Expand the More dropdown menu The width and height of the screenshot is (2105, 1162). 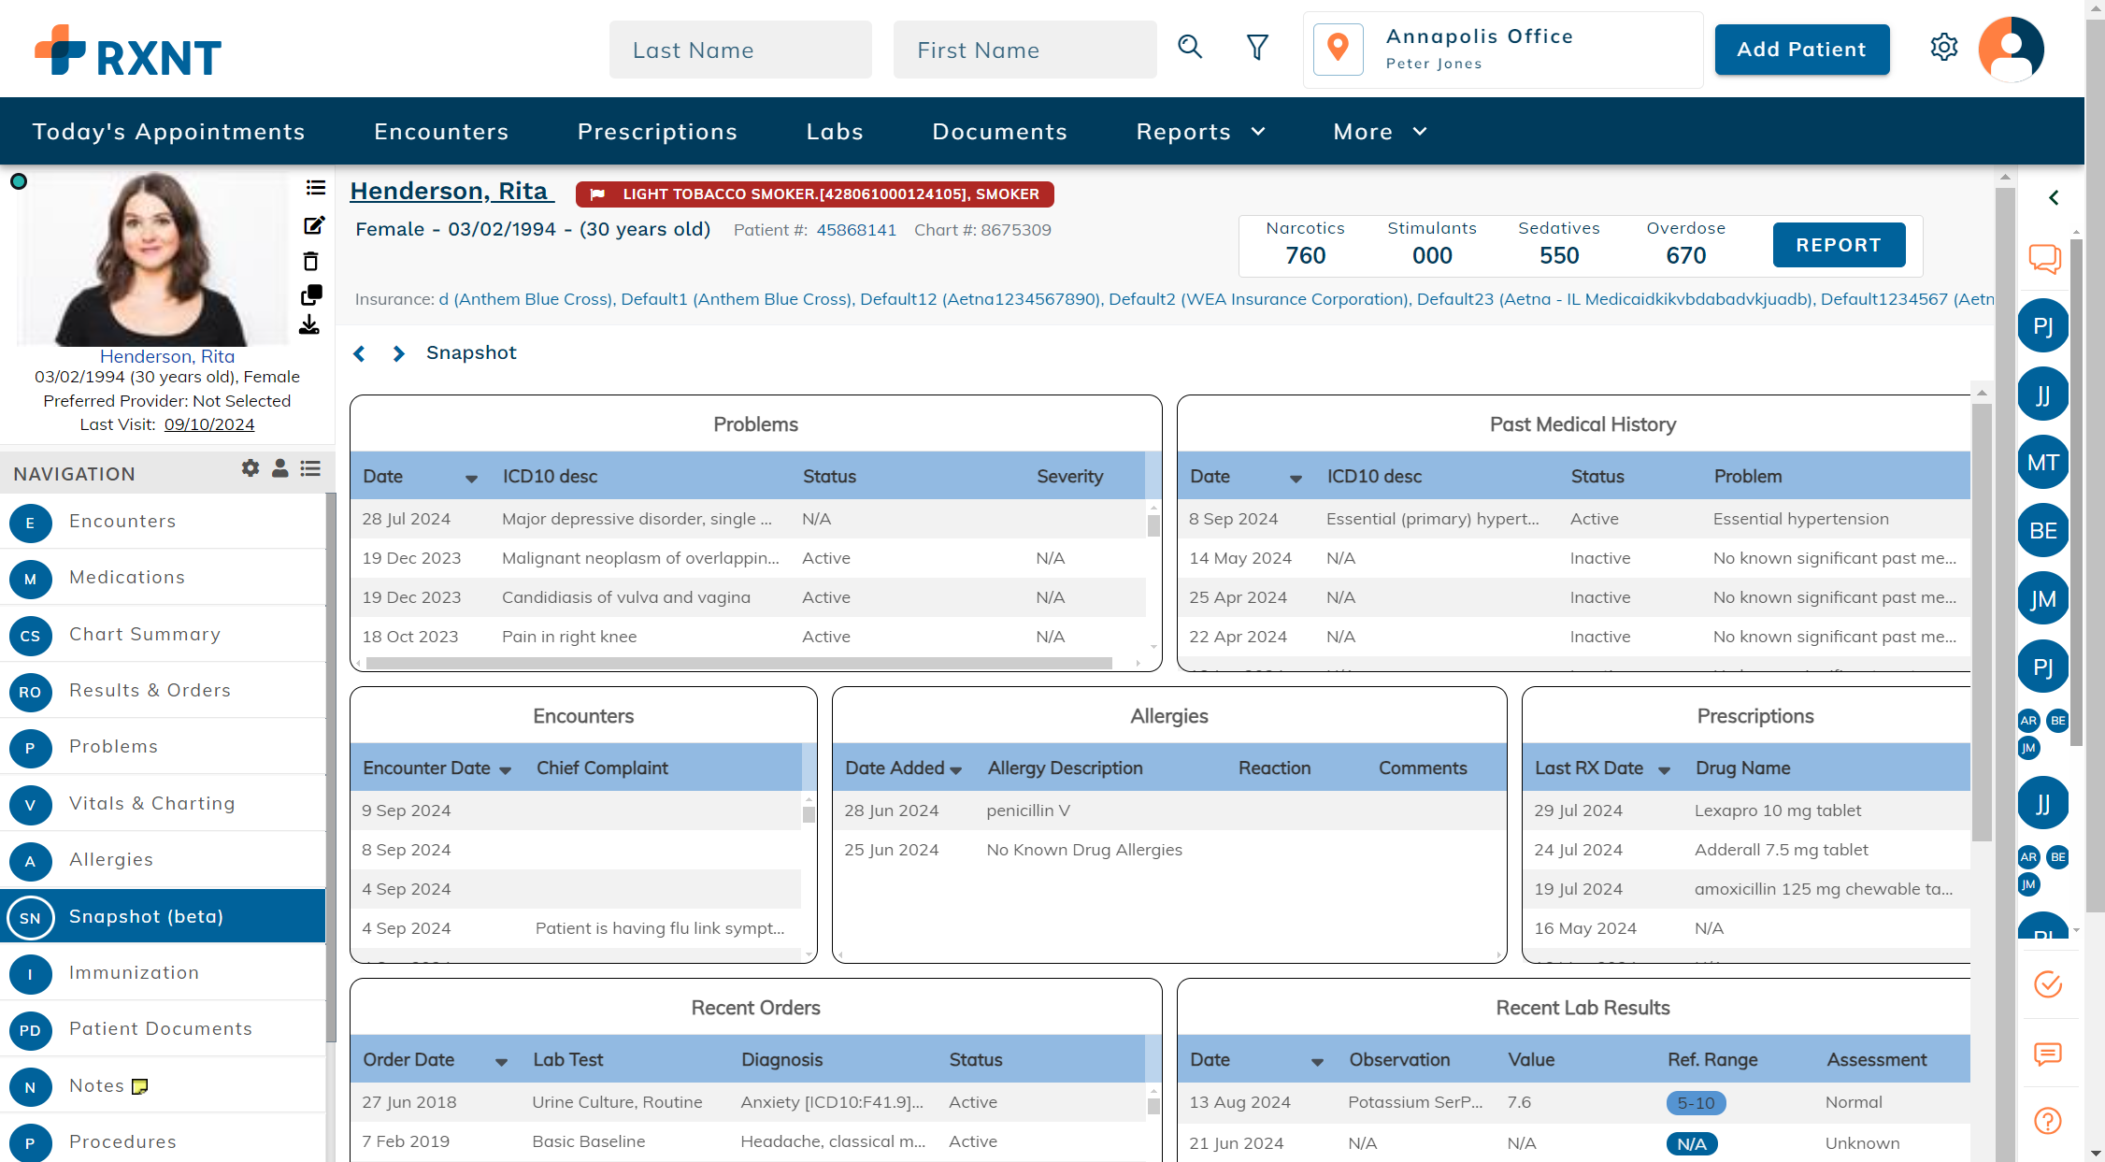click(x=1380, y=132)
